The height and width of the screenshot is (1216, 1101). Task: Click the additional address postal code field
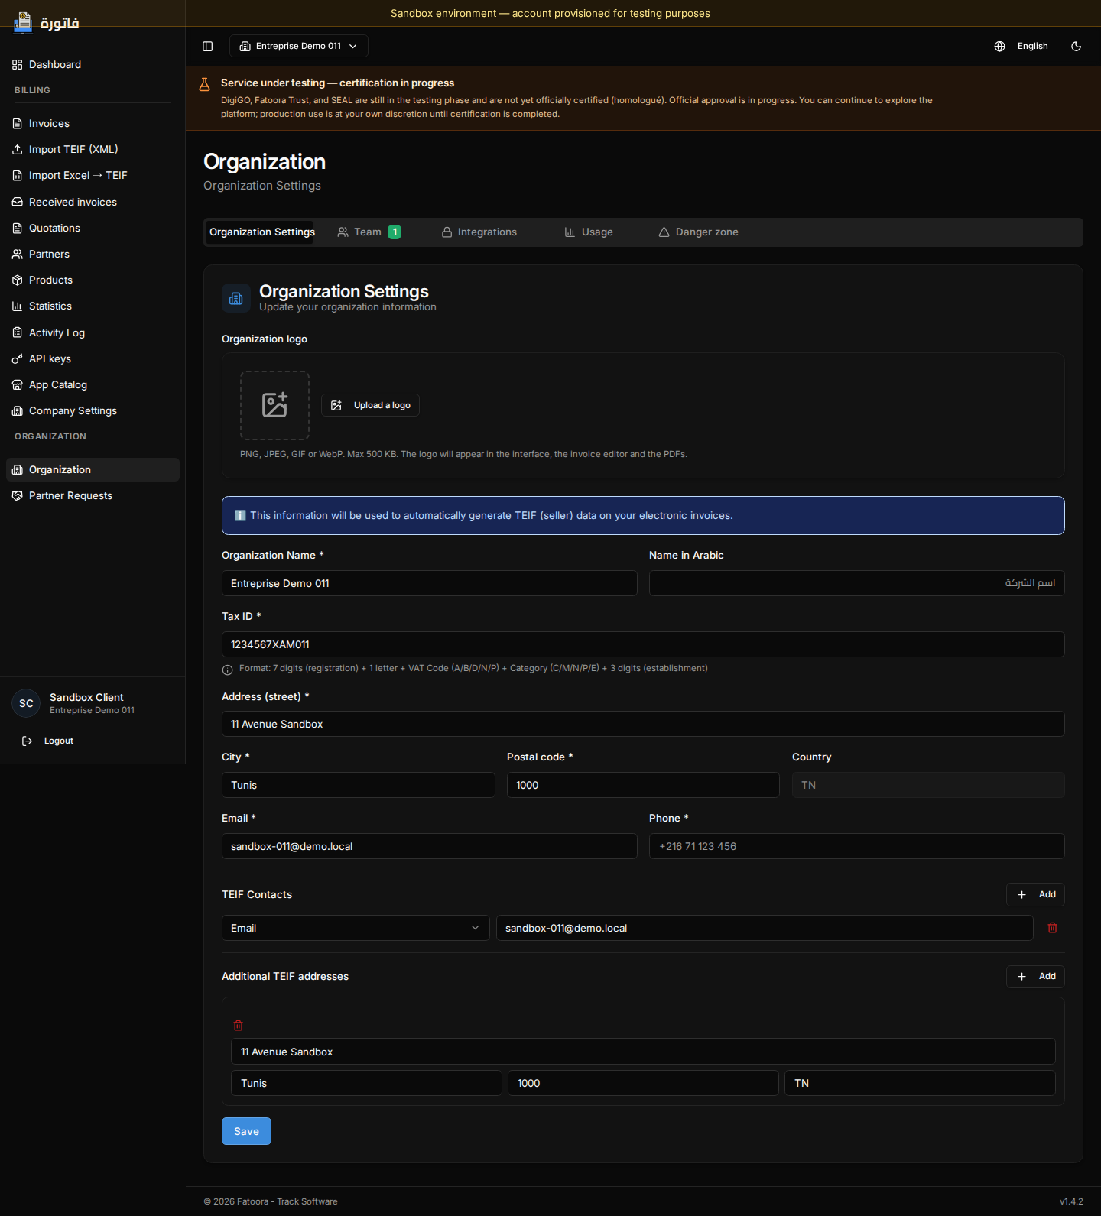643,1083
